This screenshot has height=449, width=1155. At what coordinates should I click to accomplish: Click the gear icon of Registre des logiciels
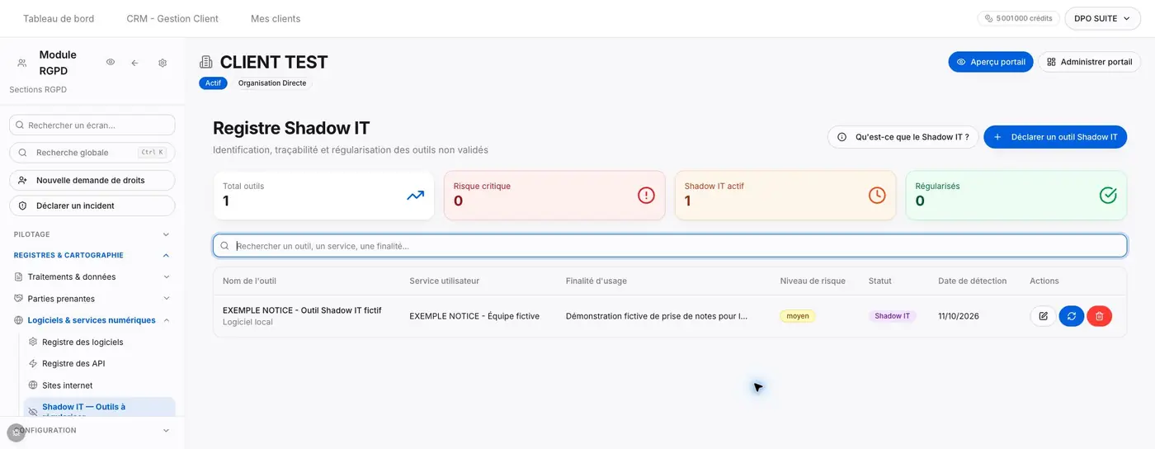coord(33,342)
